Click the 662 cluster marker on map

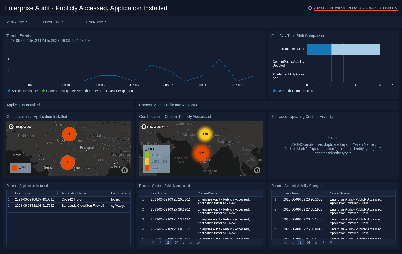point(201,153)
